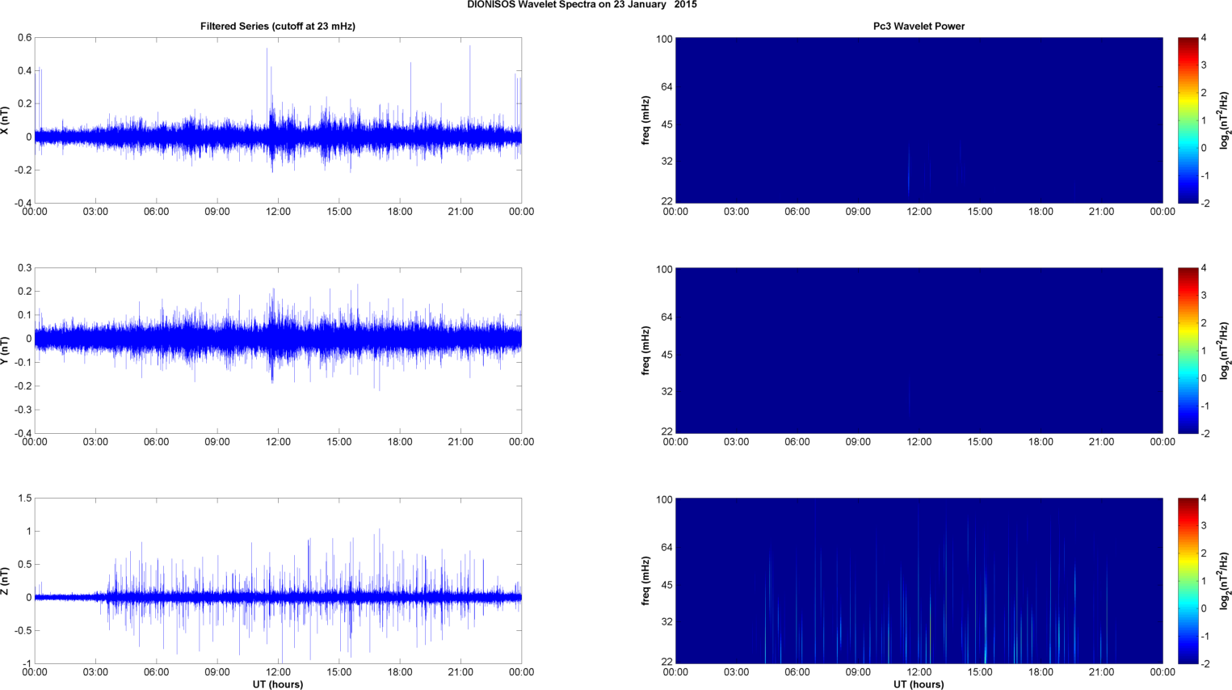Click the colorbar beside the Z wavelet plot
Viewport: 1232px width, 690px height.
point(1188,581)
